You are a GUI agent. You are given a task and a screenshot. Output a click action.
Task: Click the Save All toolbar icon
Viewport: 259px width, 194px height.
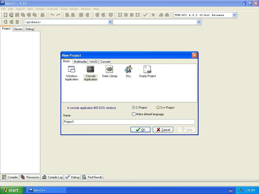tap(23, 15)
